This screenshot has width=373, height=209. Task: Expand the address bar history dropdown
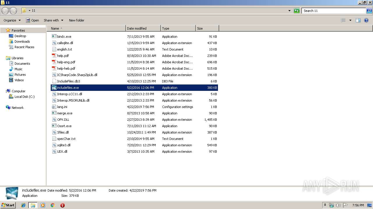coord(289,11)
